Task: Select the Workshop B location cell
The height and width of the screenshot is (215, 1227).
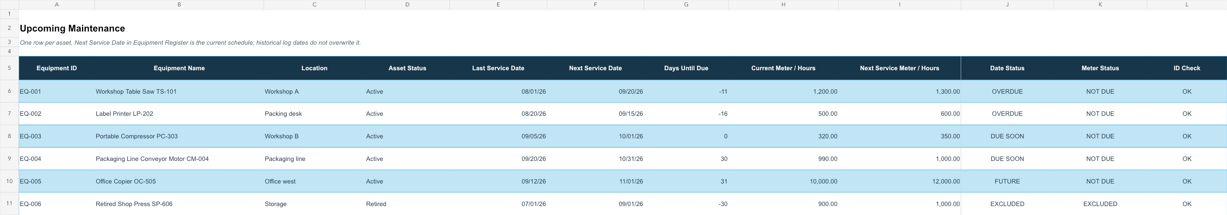Action: tap(315, 136)
